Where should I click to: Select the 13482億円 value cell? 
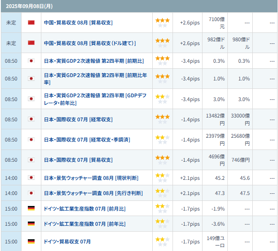(x=215, y=120)
